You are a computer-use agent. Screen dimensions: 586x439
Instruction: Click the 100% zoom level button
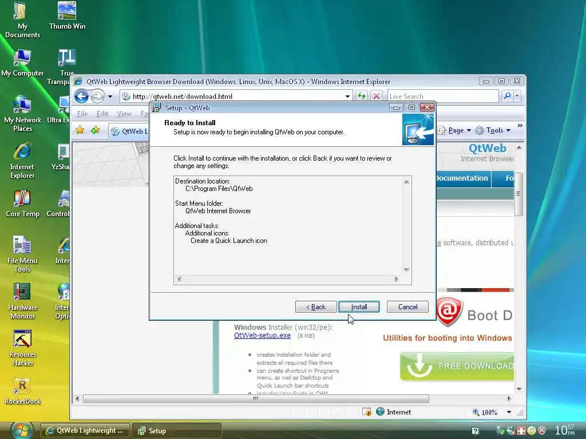point(485,412)
